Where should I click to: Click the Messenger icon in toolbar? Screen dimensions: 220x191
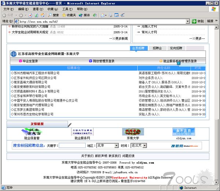[x=122, y=15]
